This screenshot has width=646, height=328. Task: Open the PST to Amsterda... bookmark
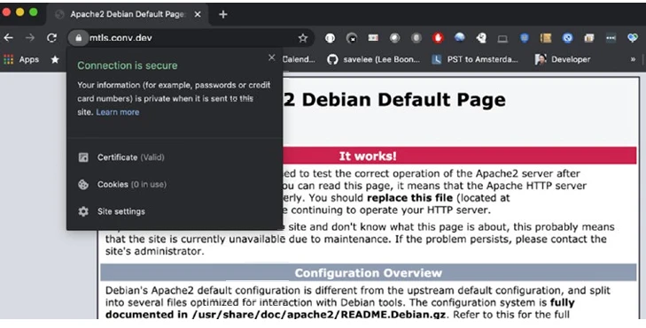(x=475, y=59)
